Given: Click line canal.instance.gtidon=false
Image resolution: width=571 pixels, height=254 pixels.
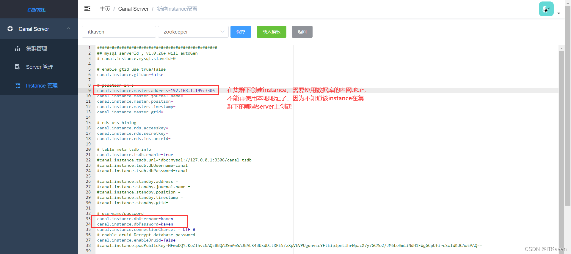Looking at the screenshot, I should click(130, 74).
